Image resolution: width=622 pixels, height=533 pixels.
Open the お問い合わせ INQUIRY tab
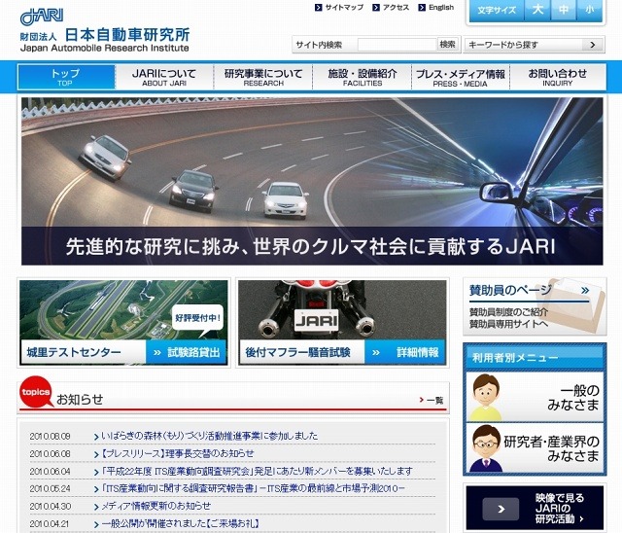[558, 77]
